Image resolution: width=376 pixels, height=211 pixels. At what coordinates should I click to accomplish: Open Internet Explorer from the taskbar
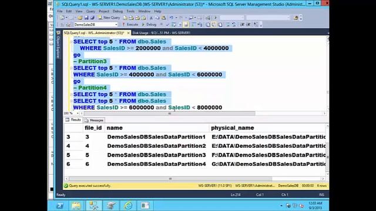coord(128,206)
